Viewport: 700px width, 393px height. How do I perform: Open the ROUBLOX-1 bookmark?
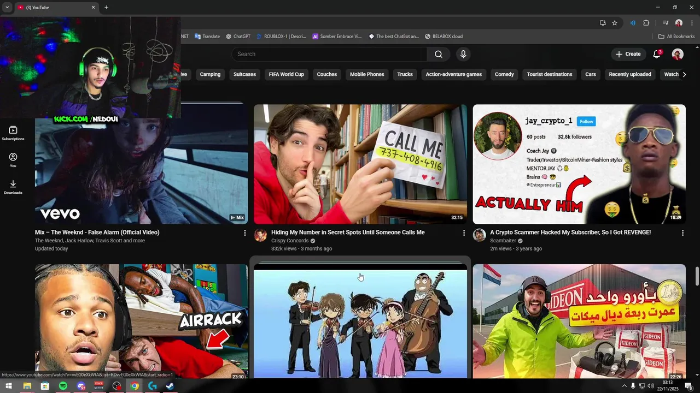(x=281, y=37)
